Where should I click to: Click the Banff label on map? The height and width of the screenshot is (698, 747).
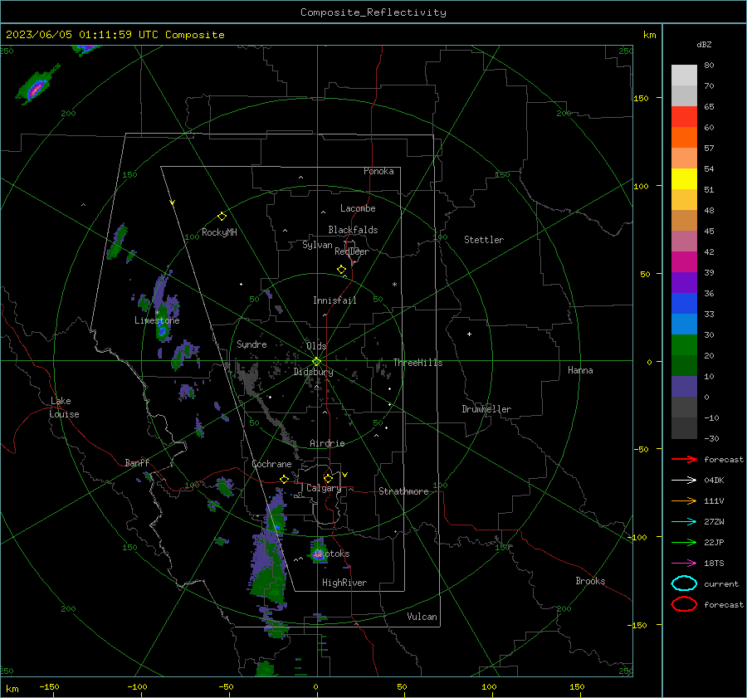[137, 462]
